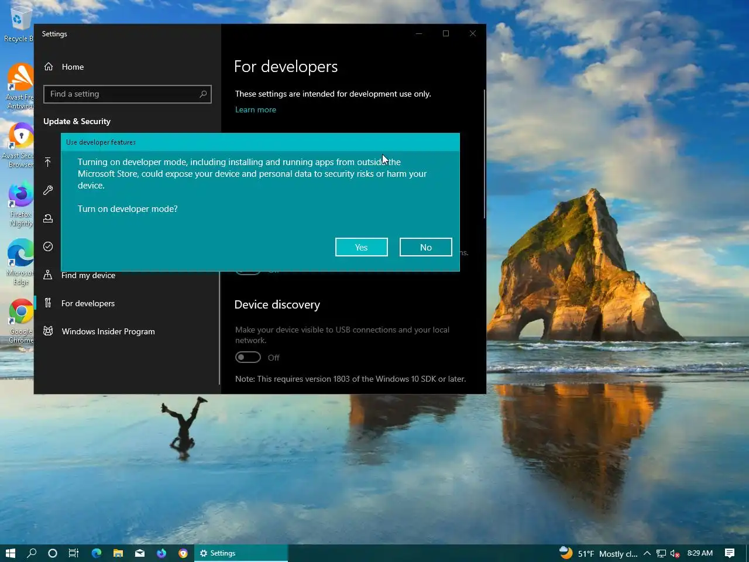Confirm developer mode with Yes button

362,247
